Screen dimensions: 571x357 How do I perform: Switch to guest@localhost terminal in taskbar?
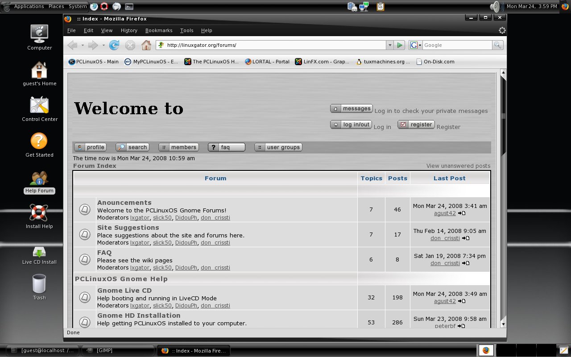click(x=43, y=350)
